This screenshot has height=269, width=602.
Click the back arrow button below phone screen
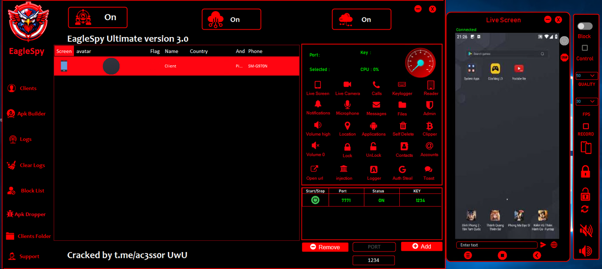pyautogui.click(x=537, y=255)
